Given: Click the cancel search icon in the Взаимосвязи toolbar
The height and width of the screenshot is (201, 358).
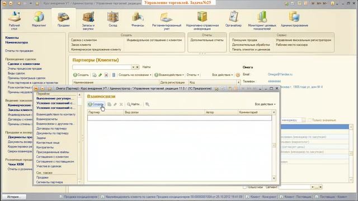Looking at the screenshot, I should pyautogui.click(x=147, y=104).
